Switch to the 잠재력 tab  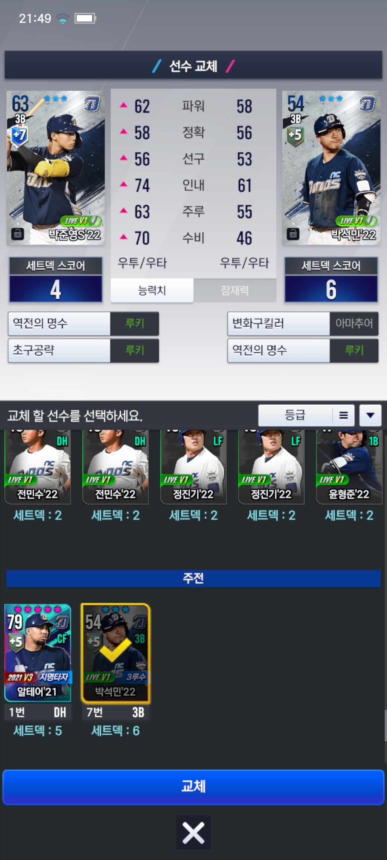pyautogui.click(x=235, y=290)
